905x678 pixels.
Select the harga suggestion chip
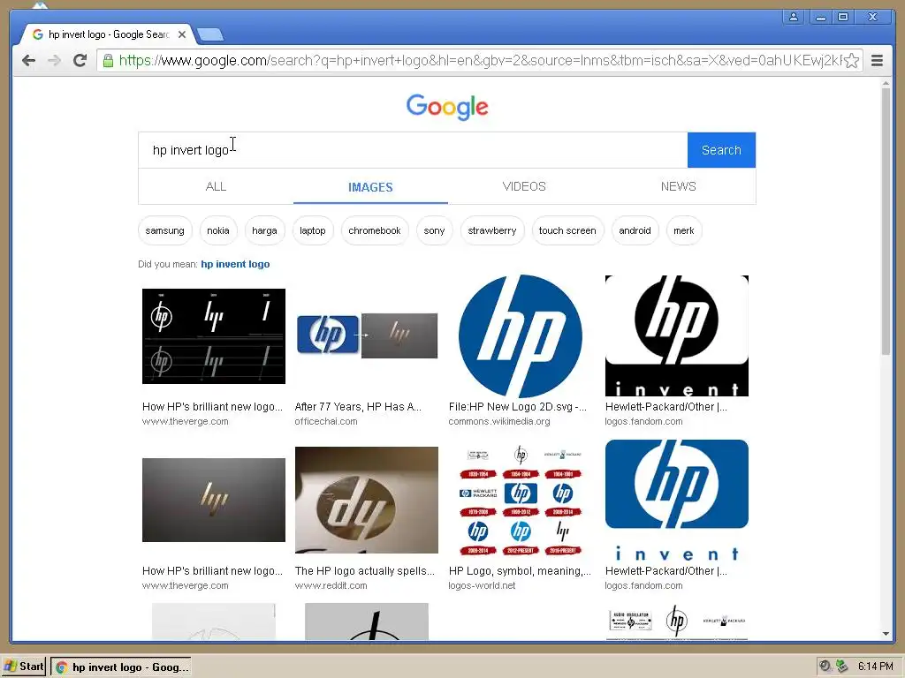coord(264,230)
